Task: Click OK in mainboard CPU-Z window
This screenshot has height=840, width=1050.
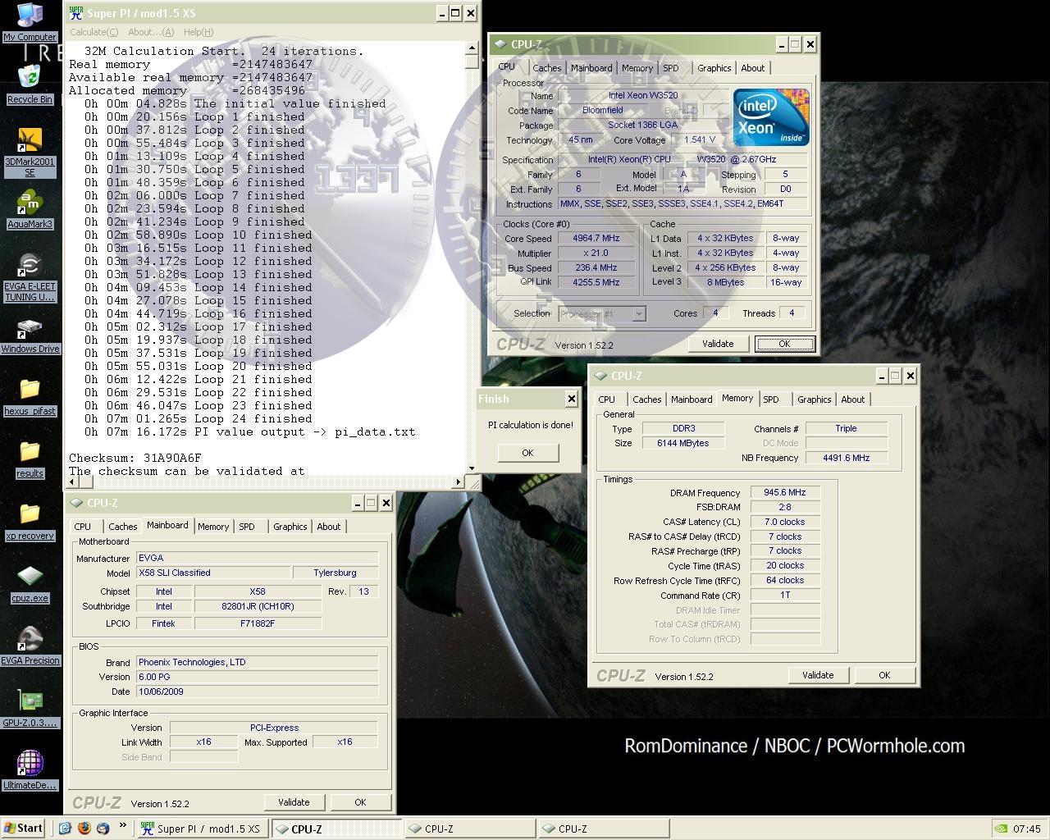Action: coord(360,802)
